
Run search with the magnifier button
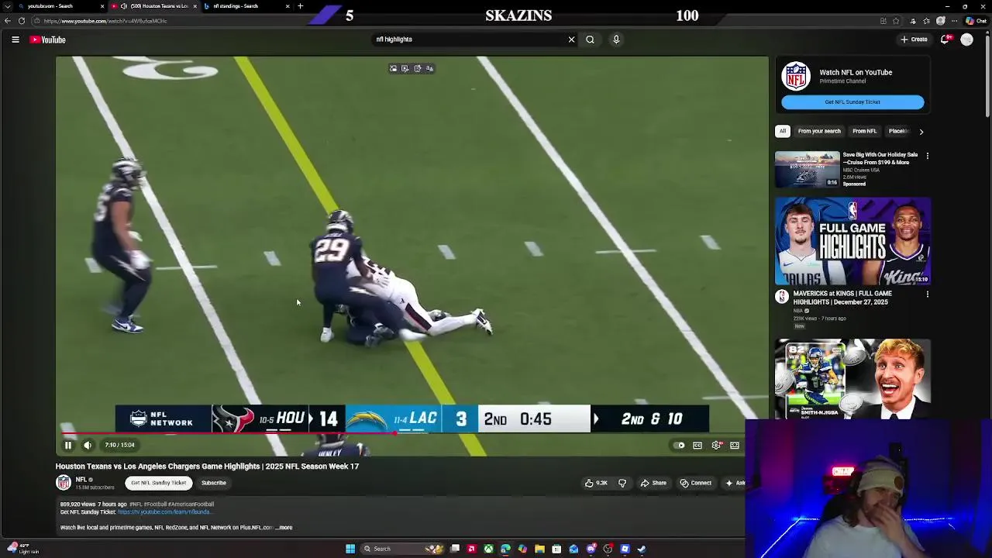(x=590, y=40)
